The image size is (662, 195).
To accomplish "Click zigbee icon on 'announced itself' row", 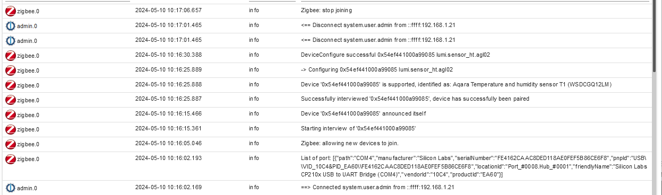I will pos(10,114).
